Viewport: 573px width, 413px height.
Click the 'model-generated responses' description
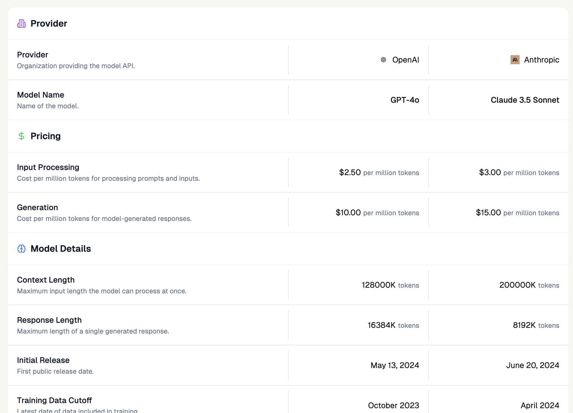104,219
